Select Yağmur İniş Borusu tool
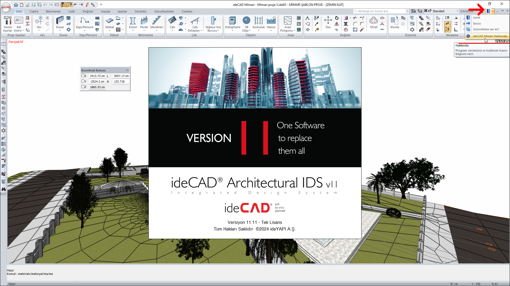The width and height of the screenshot is (510, 286). [x=213, y=24]
